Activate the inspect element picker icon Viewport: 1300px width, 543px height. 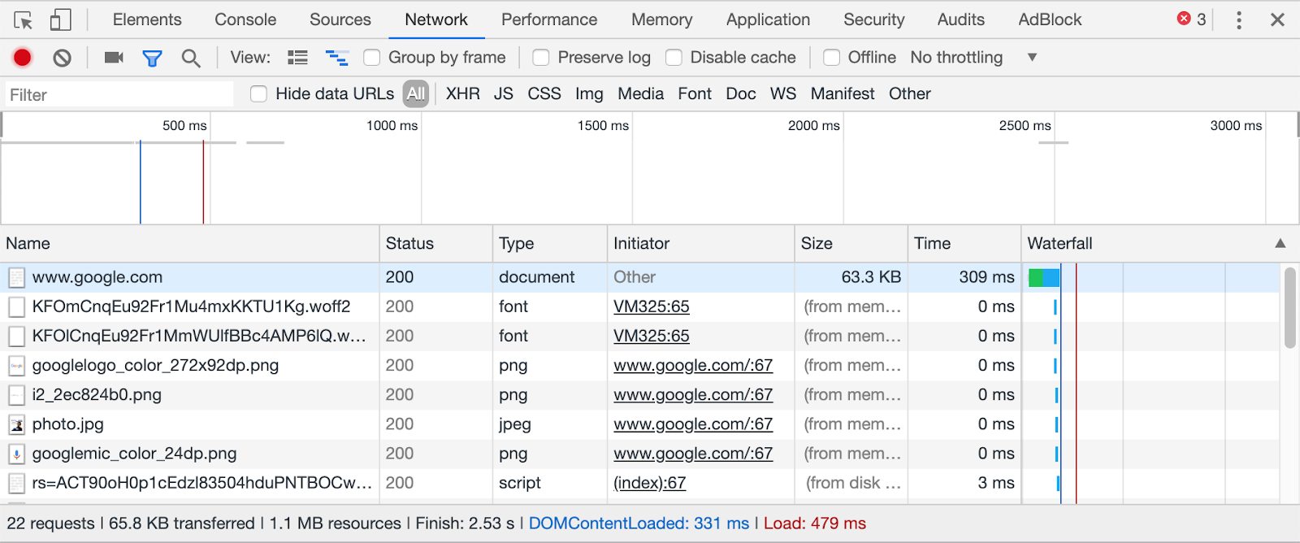tap(23, 20)
